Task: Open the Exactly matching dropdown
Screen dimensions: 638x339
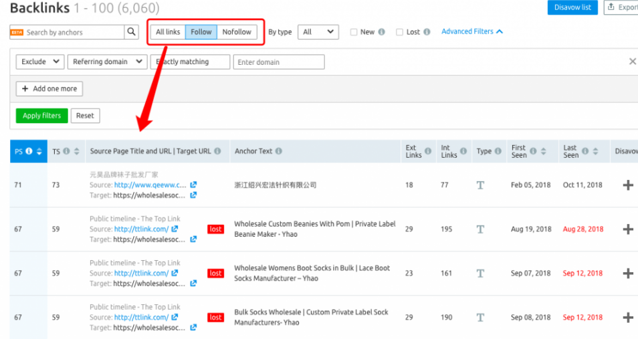Action: (190, 62)
